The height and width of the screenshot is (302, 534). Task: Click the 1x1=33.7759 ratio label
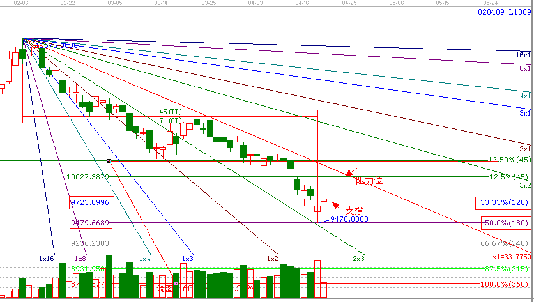pos(507,256)
